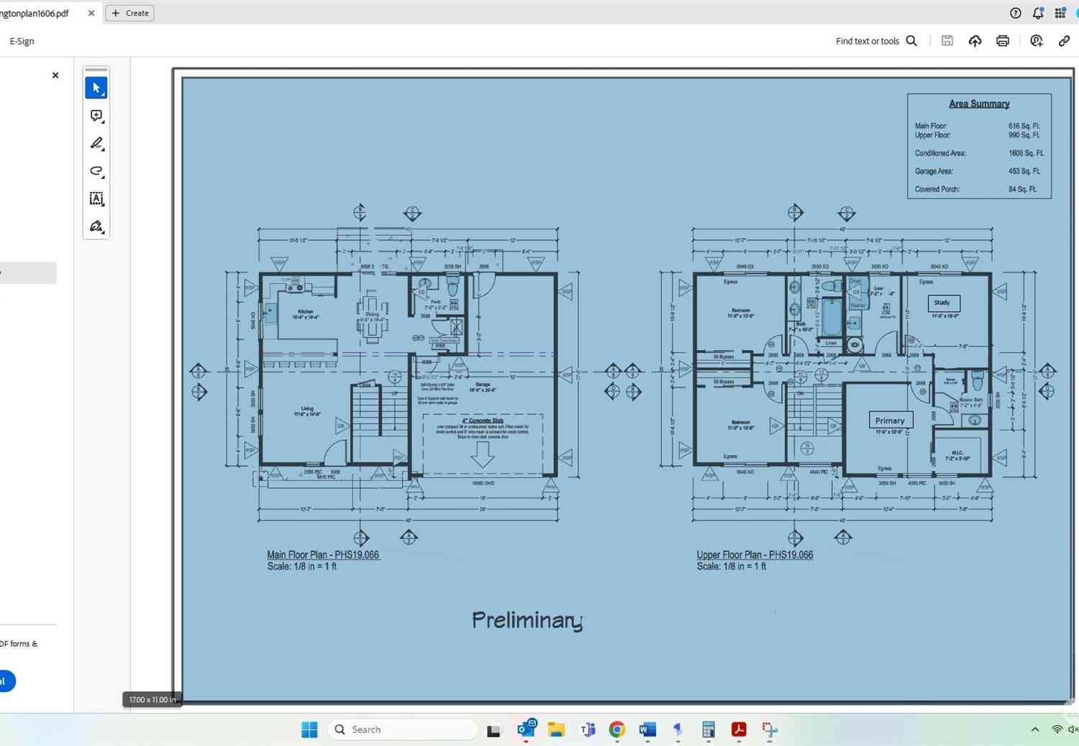Open the Adobe apps grid launcher
Viewport: 1079px width, 746px height.
tap(1060, 13)
